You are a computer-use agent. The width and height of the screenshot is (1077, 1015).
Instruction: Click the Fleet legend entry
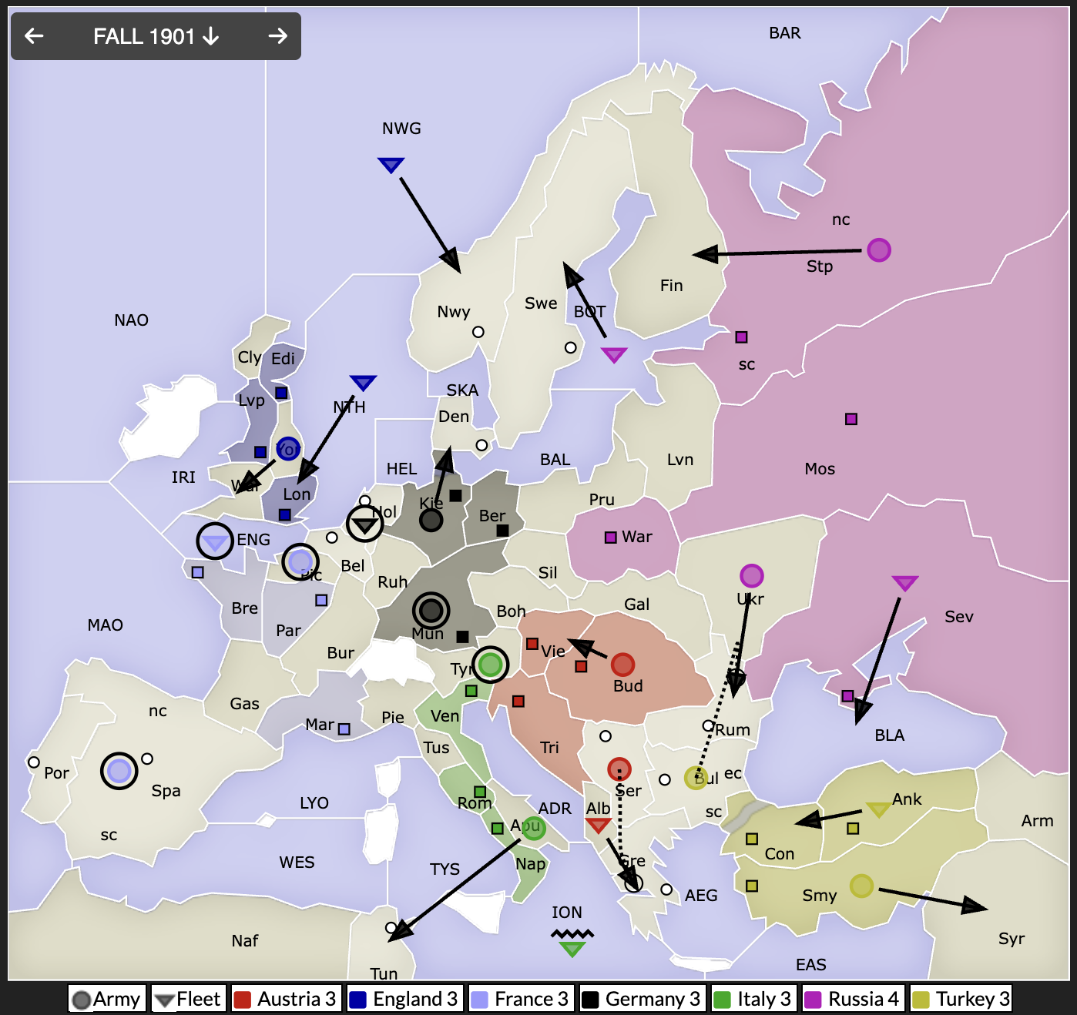tap(188, 999)
